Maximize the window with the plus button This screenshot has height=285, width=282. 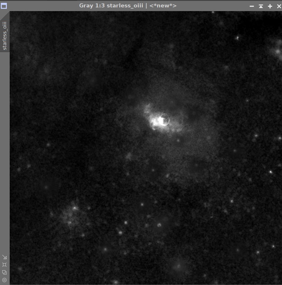[x=270, y=6]
